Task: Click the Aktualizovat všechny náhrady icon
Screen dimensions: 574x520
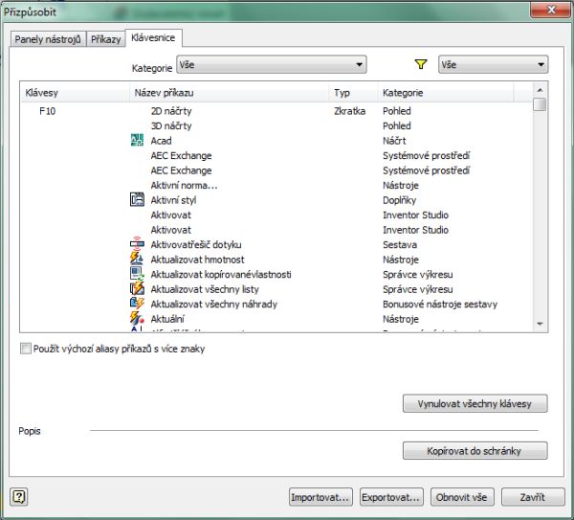Action: 136,304
